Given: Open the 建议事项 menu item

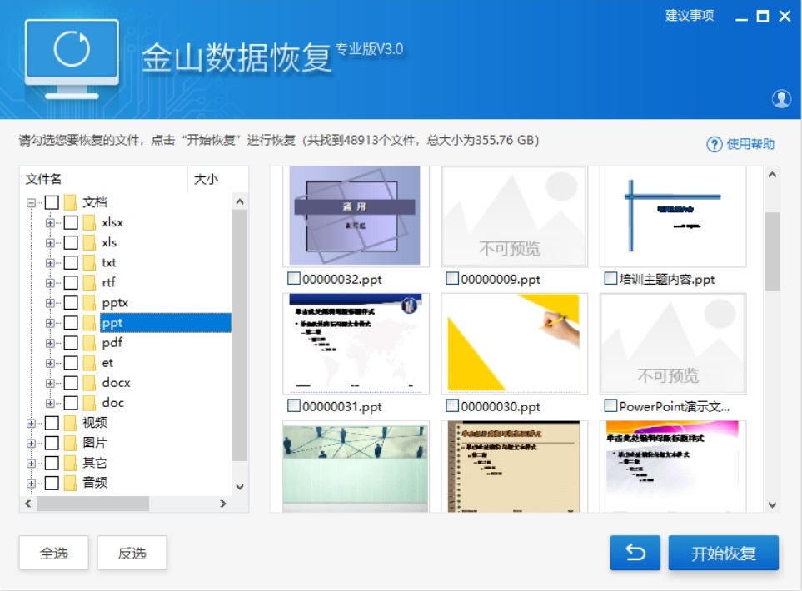Looking at the screenshot, I should click(x=689, y=16).
